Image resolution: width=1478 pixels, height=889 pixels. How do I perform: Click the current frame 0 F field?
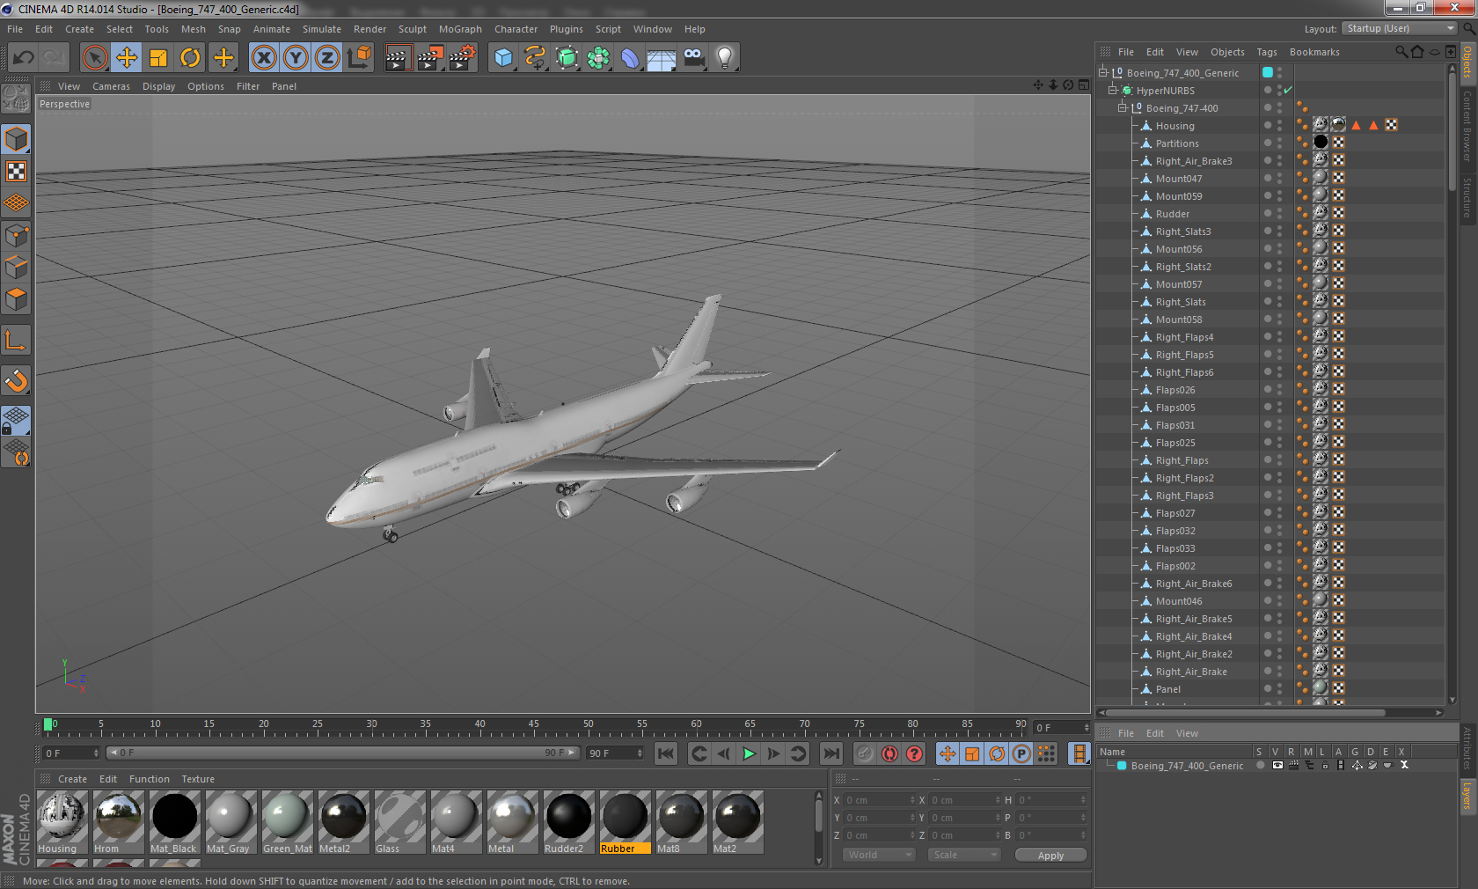pyautogui.click(x=71, y=753)
